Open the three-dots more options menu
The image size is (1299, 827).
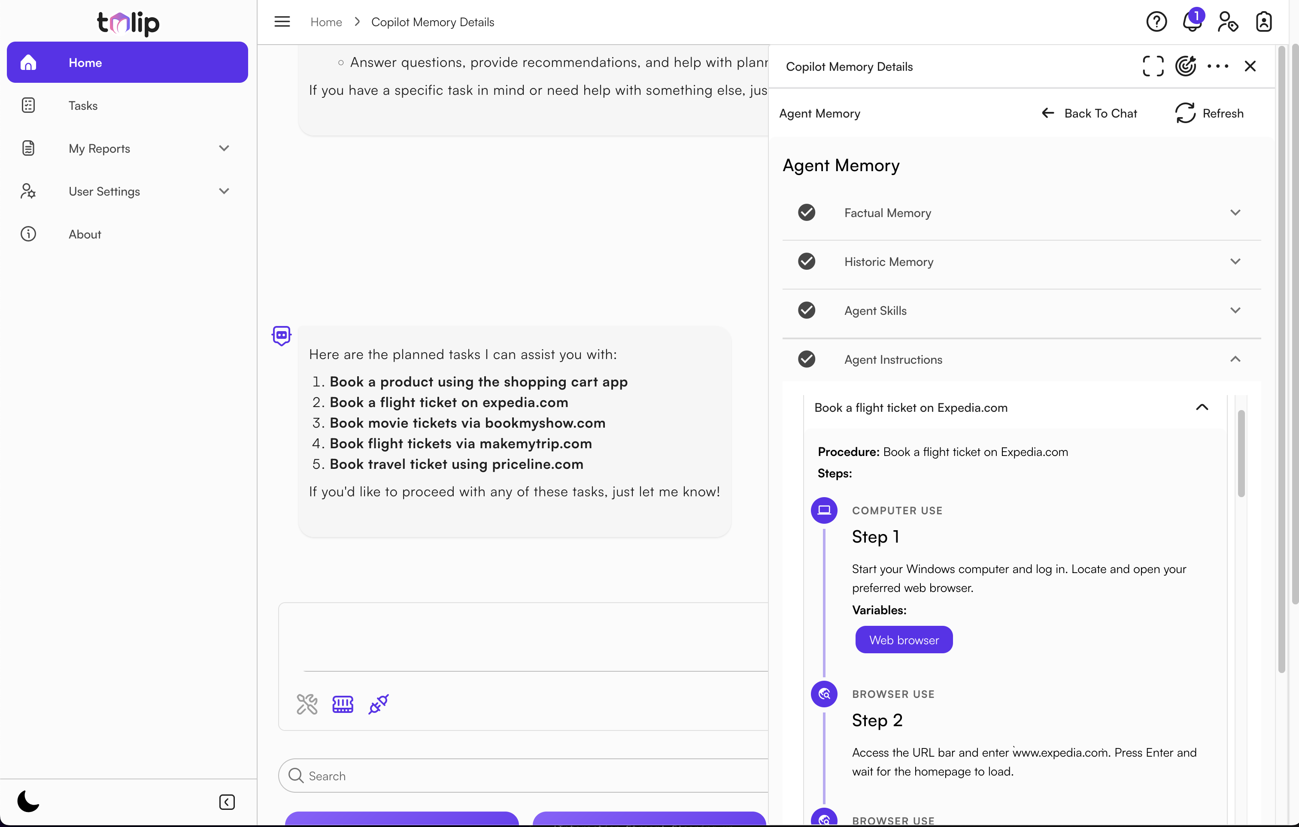[1217, 66]
